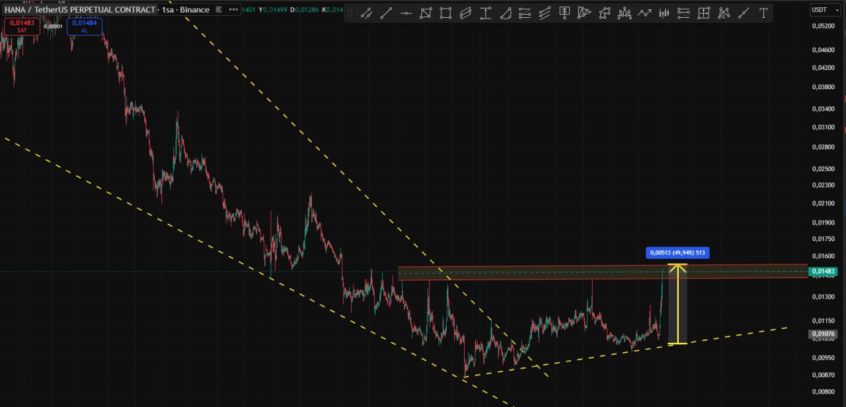Click the 0,02300 price axis label

[824, 185]
